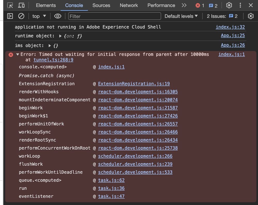The height and width of the screenshot is (205, 258).
Task: Activate the inspect element picker icon
Action: pyautogui.click(x=10, y=5)
